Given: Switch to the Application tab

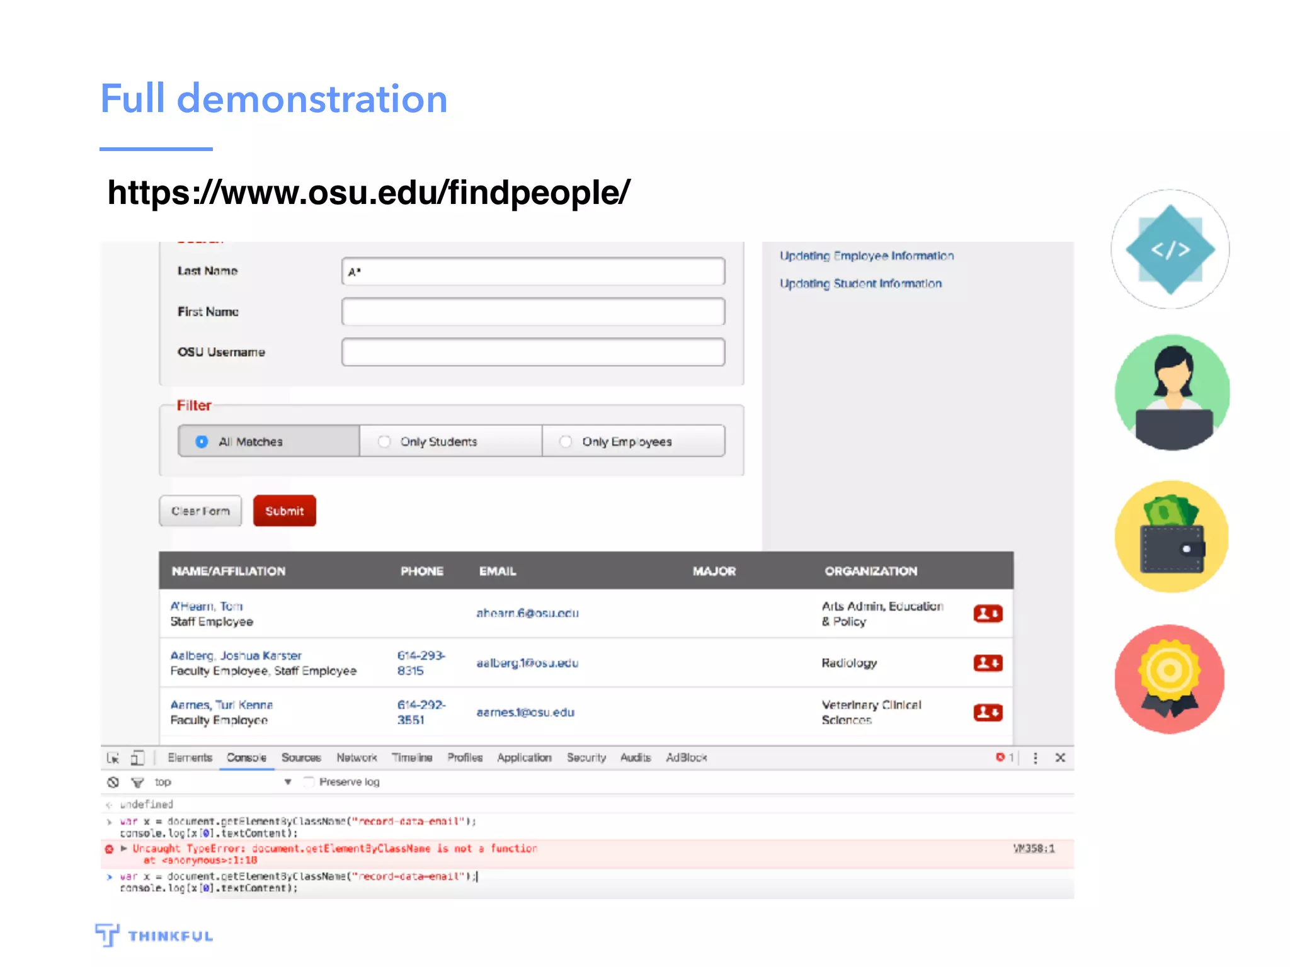Looking at the screenshot, I should click(x=524, y=758).
